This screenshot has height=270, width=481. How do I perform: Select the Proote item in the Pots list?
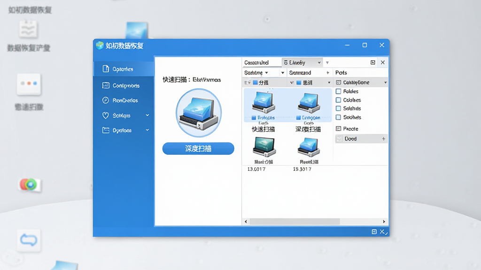tap(347, 129)
